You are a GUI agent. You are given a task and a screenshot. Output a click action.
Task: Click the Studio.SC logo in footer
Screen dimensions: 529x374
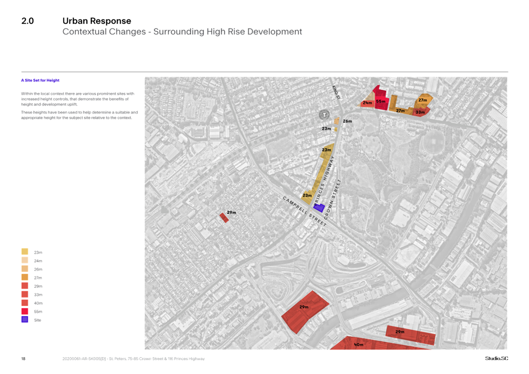[x=496, y=358]
